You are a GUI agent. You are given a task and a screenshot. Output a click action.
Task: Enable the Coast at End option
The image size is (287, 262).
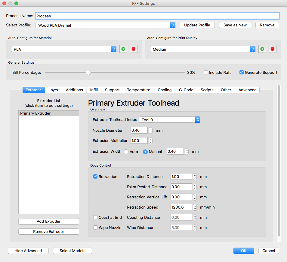pyautogui.click(x=95, y=218)
